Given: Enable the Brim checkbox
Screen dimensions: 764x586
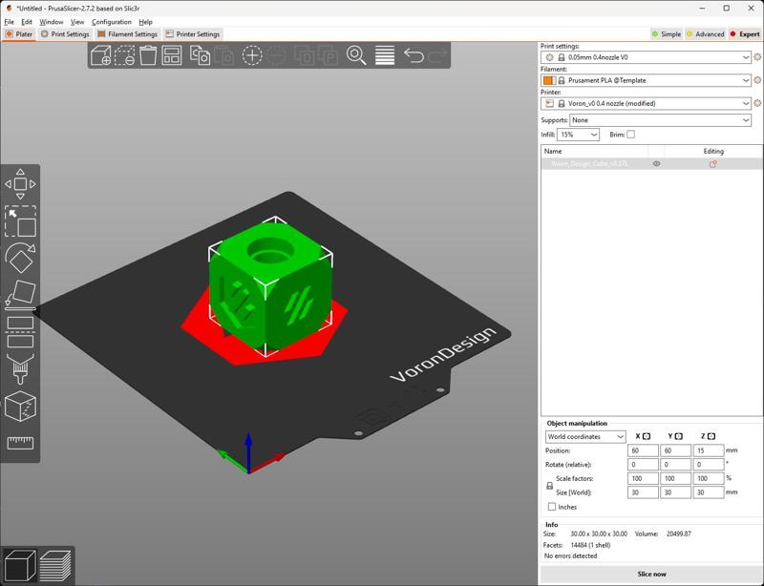Looking at the screenshot, I should [x=630, y=135].
